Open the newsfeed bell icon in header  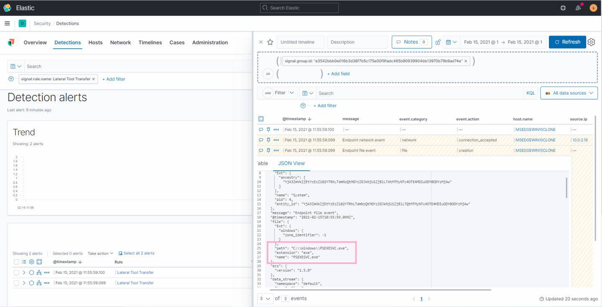click(579, 8)
